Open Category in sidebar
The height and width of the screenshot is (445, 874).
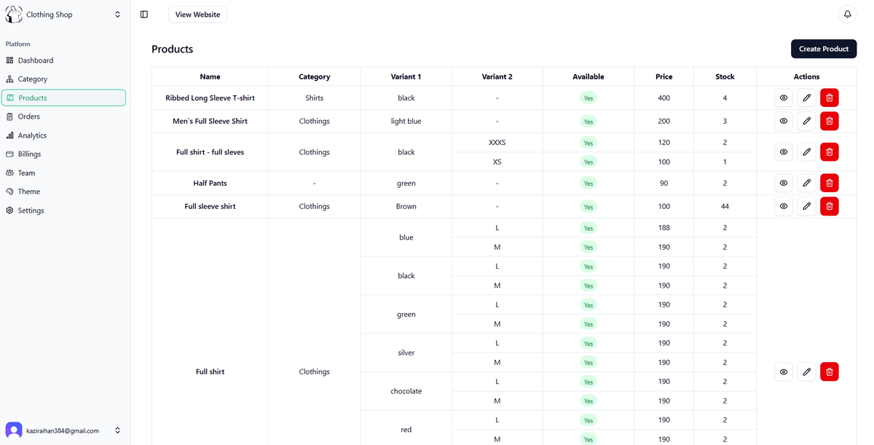pyautogui.click(x=64, y=79)
